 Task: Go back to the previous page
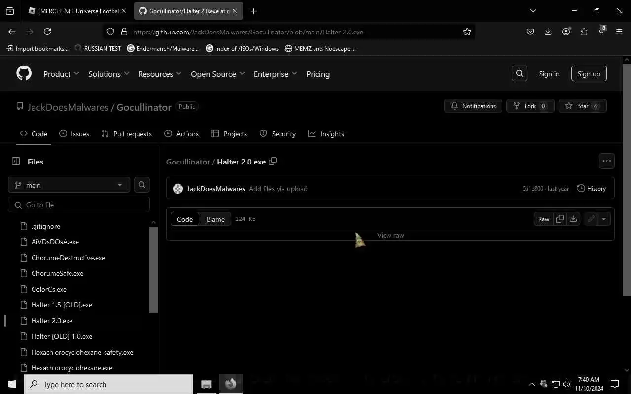pos(12,32)
